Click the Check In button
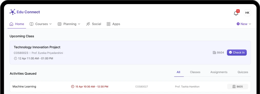Image resolution: width=260 pixels, height=94 pixels. [x=237, y=53]
